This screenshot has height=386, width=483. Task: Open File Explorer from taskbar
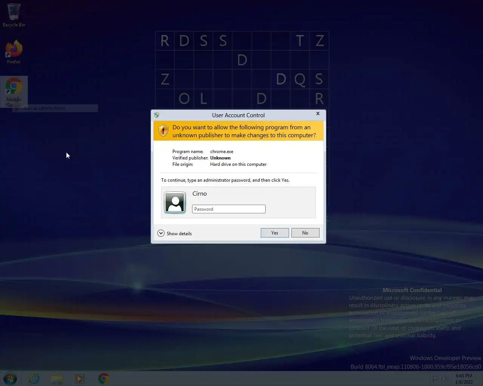pyautogui.click(x=57, y=378)
